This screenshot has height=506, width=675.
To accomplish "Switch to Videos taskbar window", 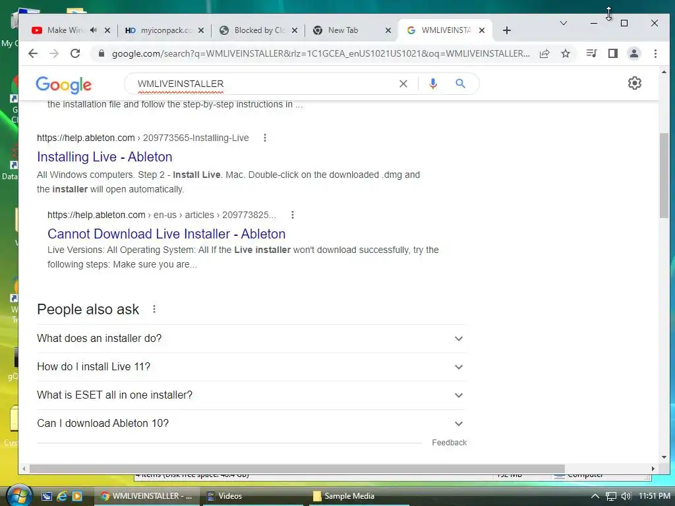I will [252, 496].
